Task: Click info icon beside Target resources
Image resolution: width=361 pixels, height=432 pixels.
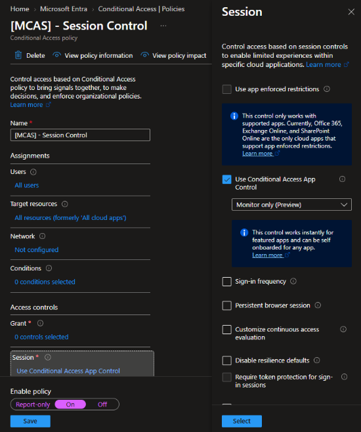Action: (x=65, y=204)
